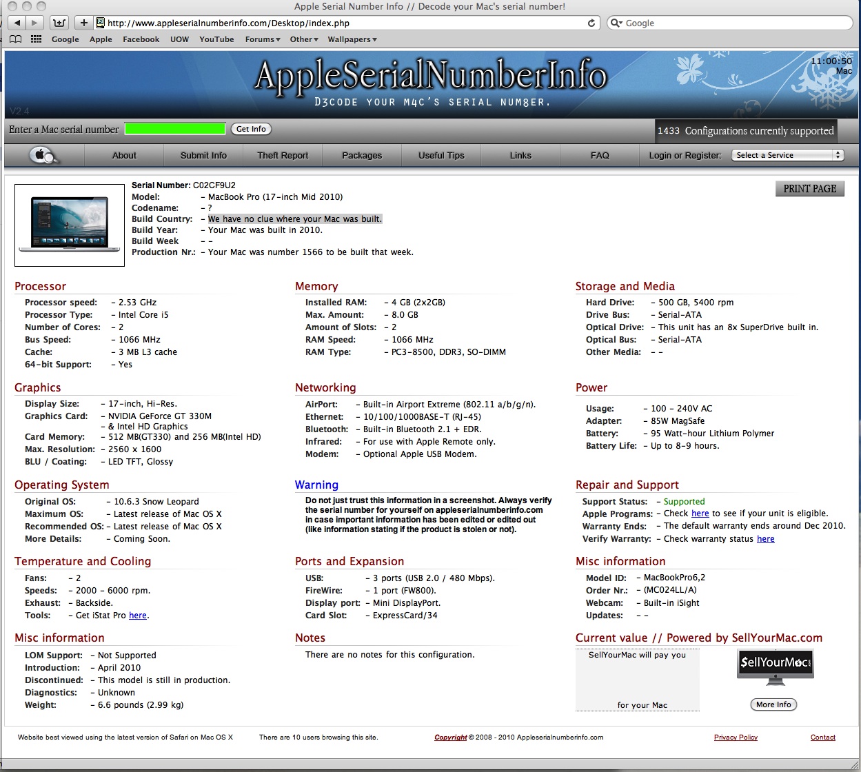
Task: Reload the page with the refresh icon
Action: pyautogui.click(x=591, y=23)
